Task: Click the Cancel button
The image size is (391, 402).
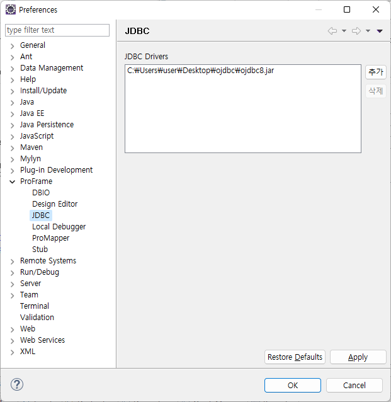Action: 354,385
